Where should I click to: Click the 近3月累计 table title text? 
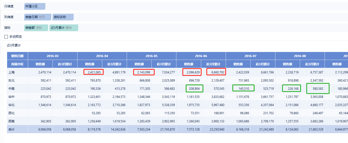click(14, 45)
